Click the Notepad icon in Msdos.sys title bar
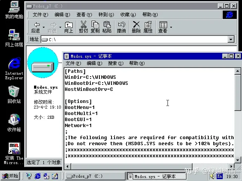This screenshot has width=242, height=181. (67, 56)
